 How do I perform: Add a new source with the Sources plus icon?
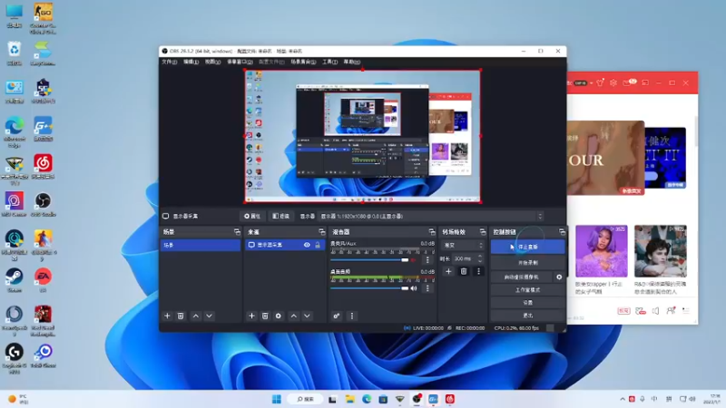click(x=251, y=316)
